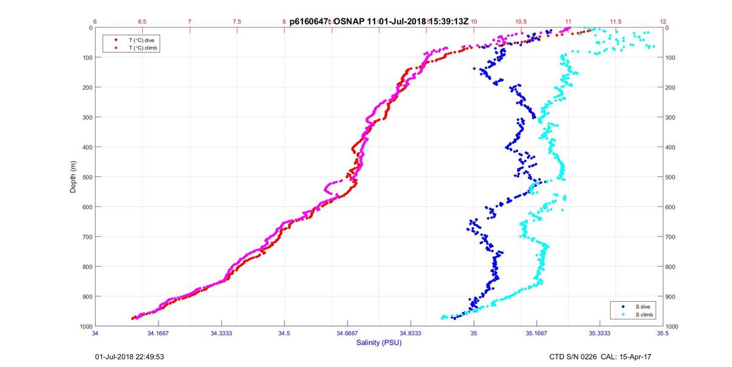The image size is (732, 367).
Task: Click salinity tick label 34.3333
Action: point(221,333)
